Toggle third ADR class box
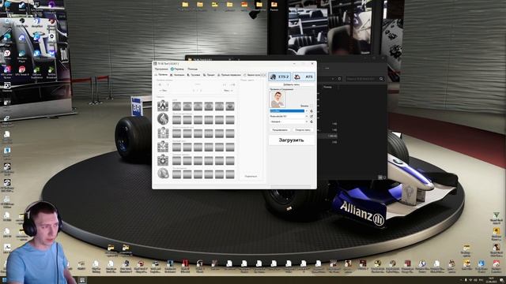The height and width of the screenshot is (284, 506). pyautogui.click(x=198, y=106)
